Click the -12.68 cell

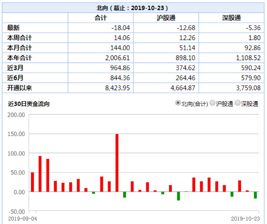pyautogui.click(x=186, y=28)
